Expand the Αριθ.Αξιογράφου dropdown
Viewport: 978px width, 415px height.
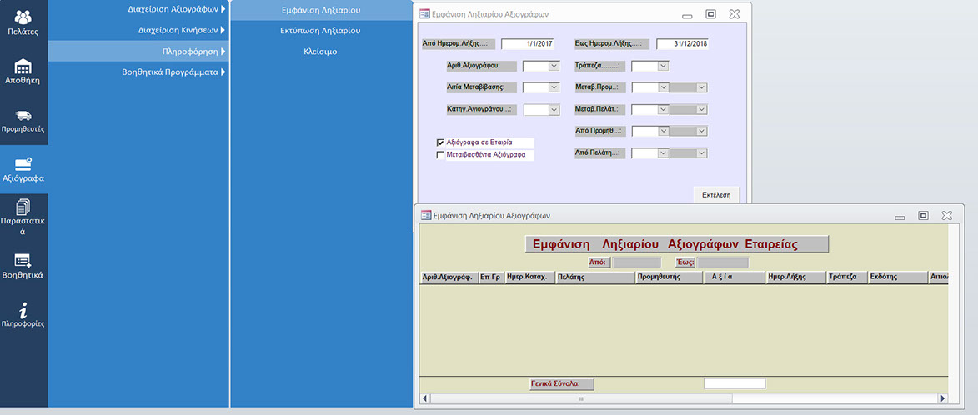[554, 66]
